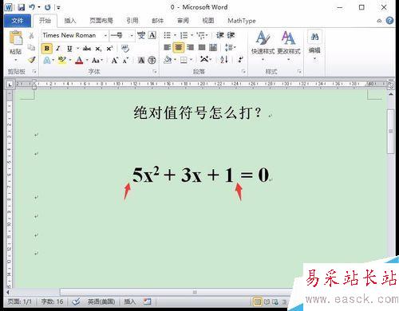Open the Times New Roman font dropdown
399x311 pixels.
(105, 35)
